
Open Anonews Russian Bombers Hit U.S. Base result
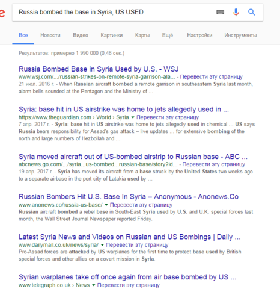tap(129, 197)
